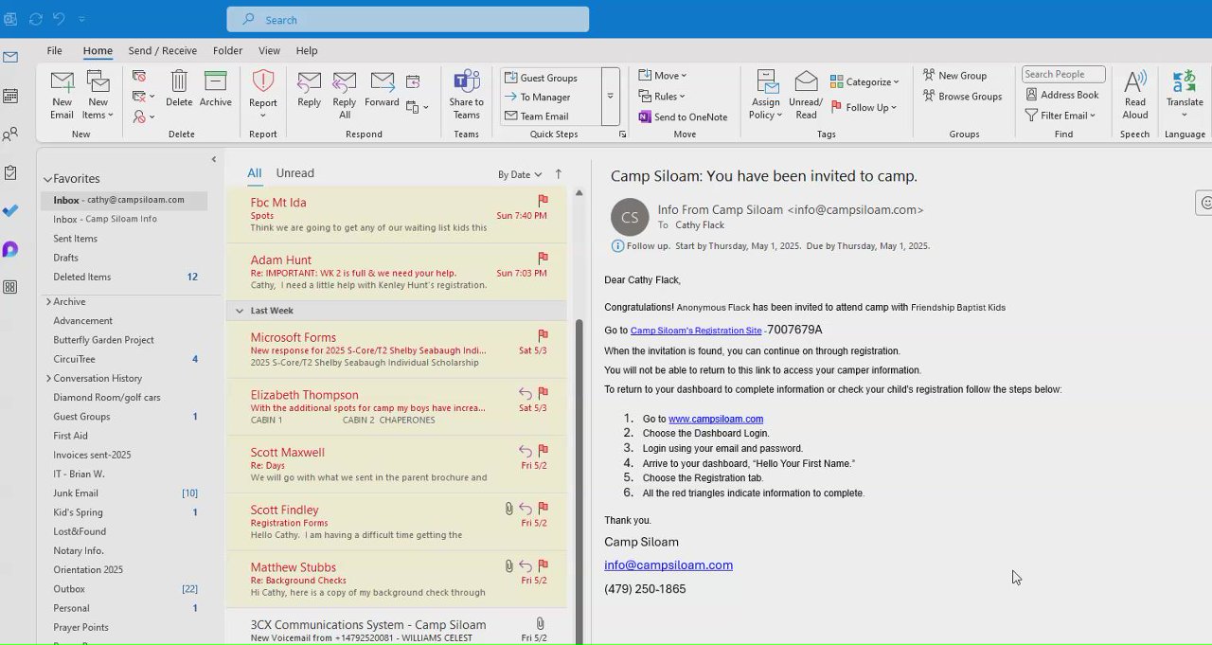The image size is (1212, 645).
Task: Open the Help ribbon tab
Action: [x=307, y=50]
